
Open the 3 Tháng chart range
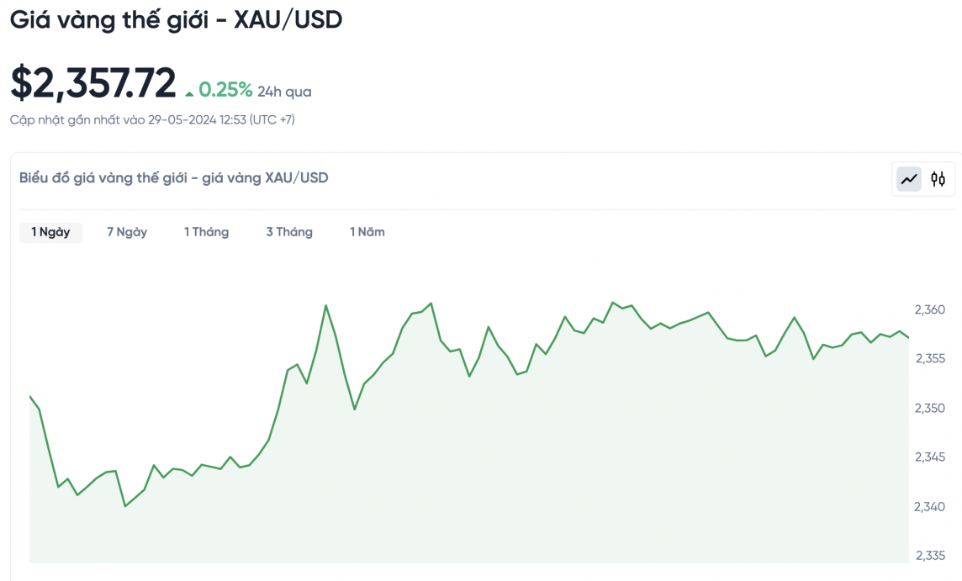[289, 232]
